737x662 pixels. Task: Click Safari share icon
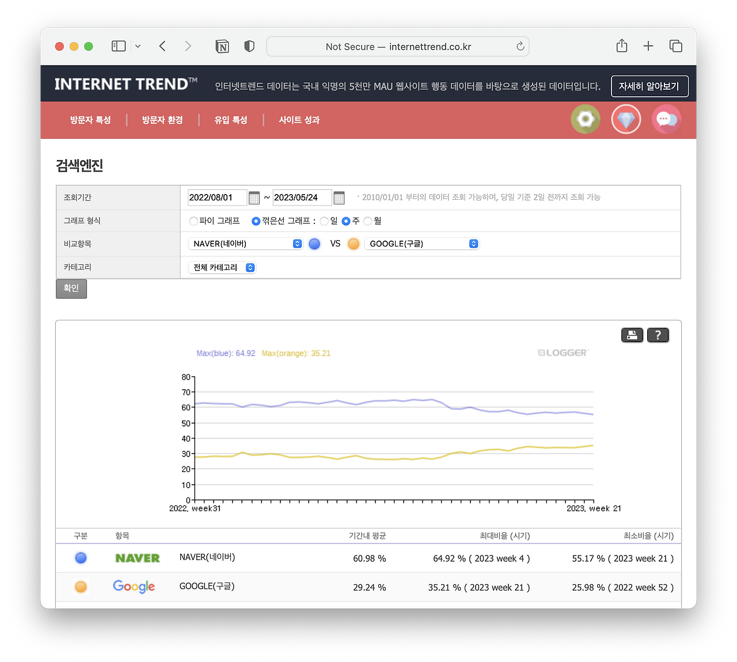(622, 46)
